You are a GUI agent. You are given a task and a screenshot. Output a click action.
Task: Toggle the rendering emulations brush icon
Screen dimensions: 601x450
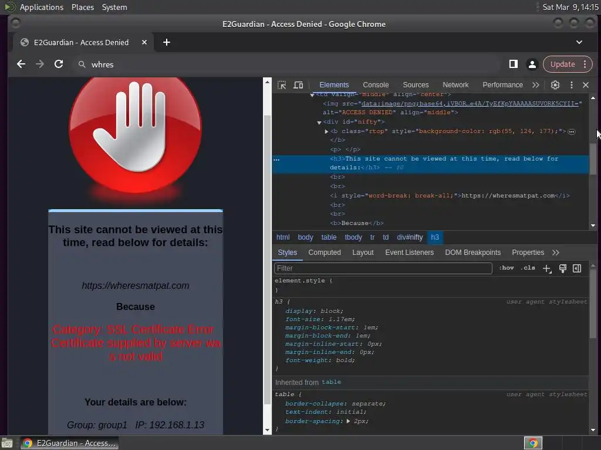click(x=562, y=268)
